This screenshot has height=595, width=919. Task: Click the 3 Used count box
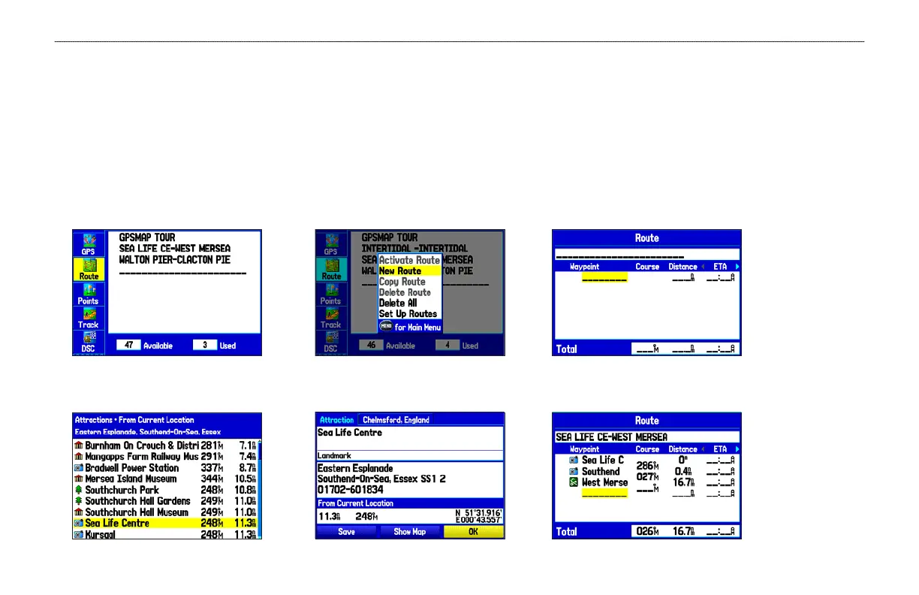coord(205,346)
